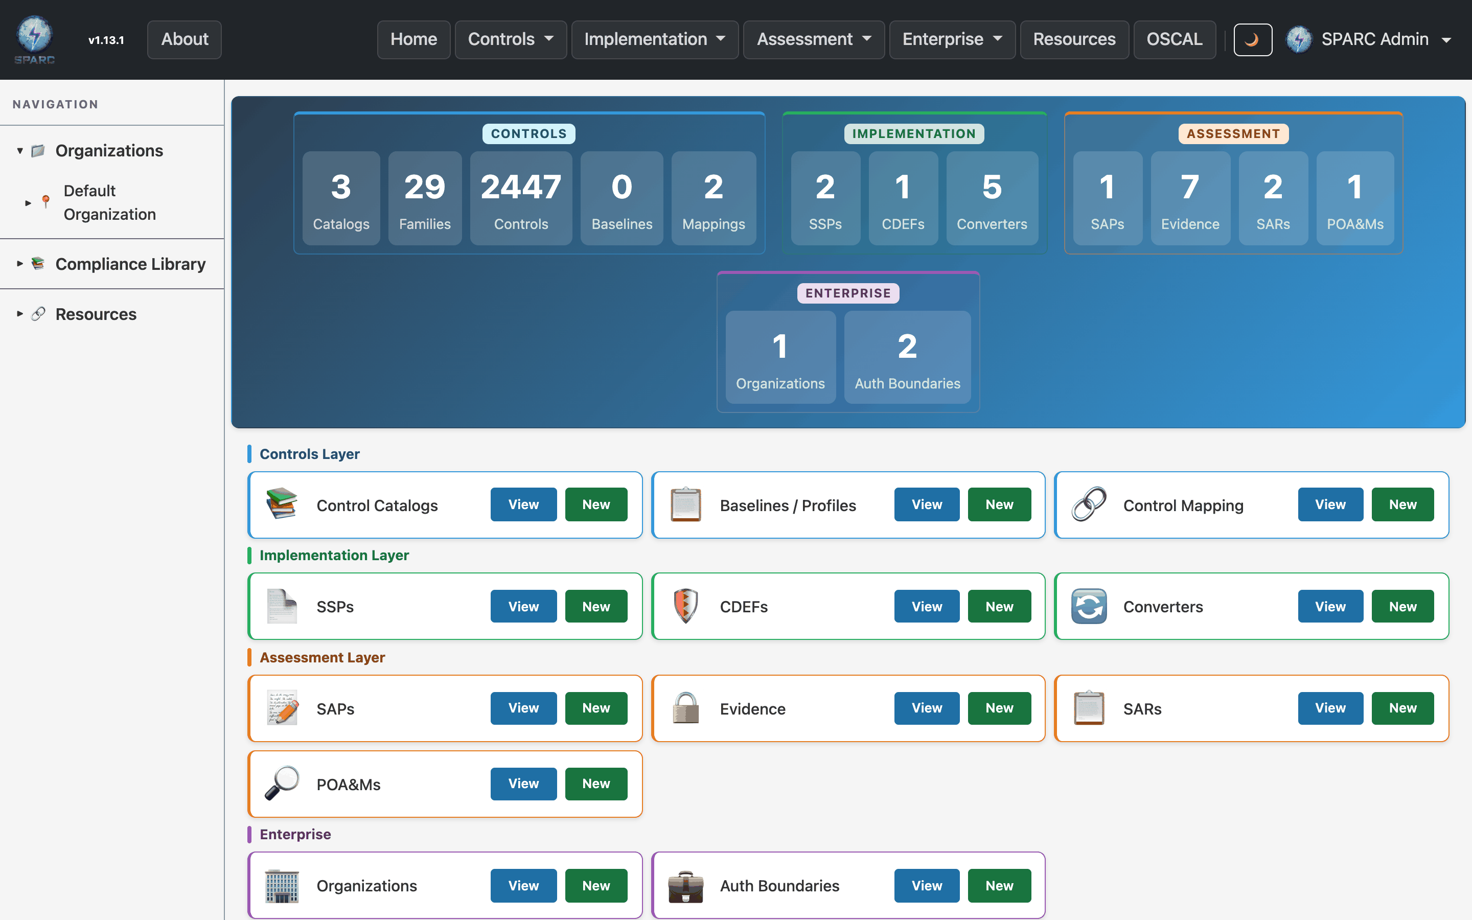
Task: Click the SAPs notepad pencil icon
Action: point(282,708)
